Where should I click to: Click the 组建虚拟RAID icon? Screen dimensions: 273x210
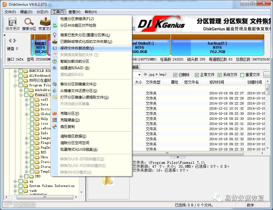coord(55,68)
